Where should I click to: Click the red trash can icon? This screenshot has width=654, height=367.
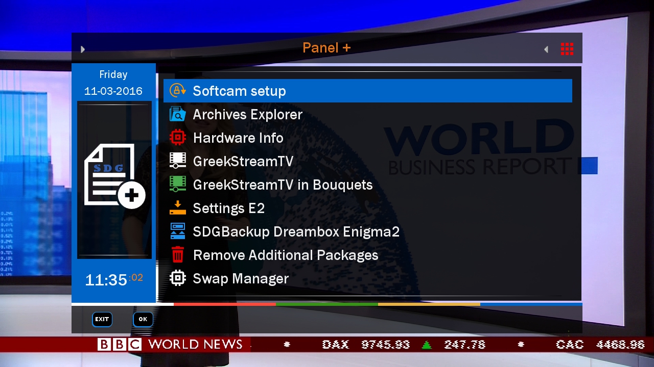[x=178, y=255]
